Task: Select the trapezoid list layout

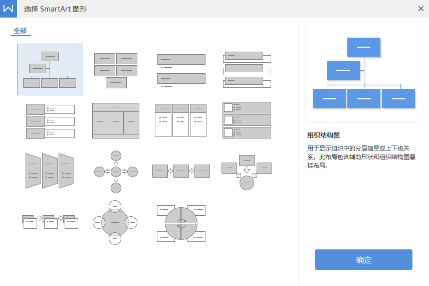Action: [50, 171]
